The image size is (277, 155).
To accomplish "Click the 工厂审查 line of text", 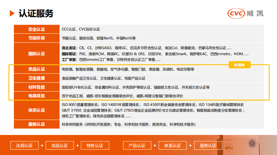I will [111, 60].
